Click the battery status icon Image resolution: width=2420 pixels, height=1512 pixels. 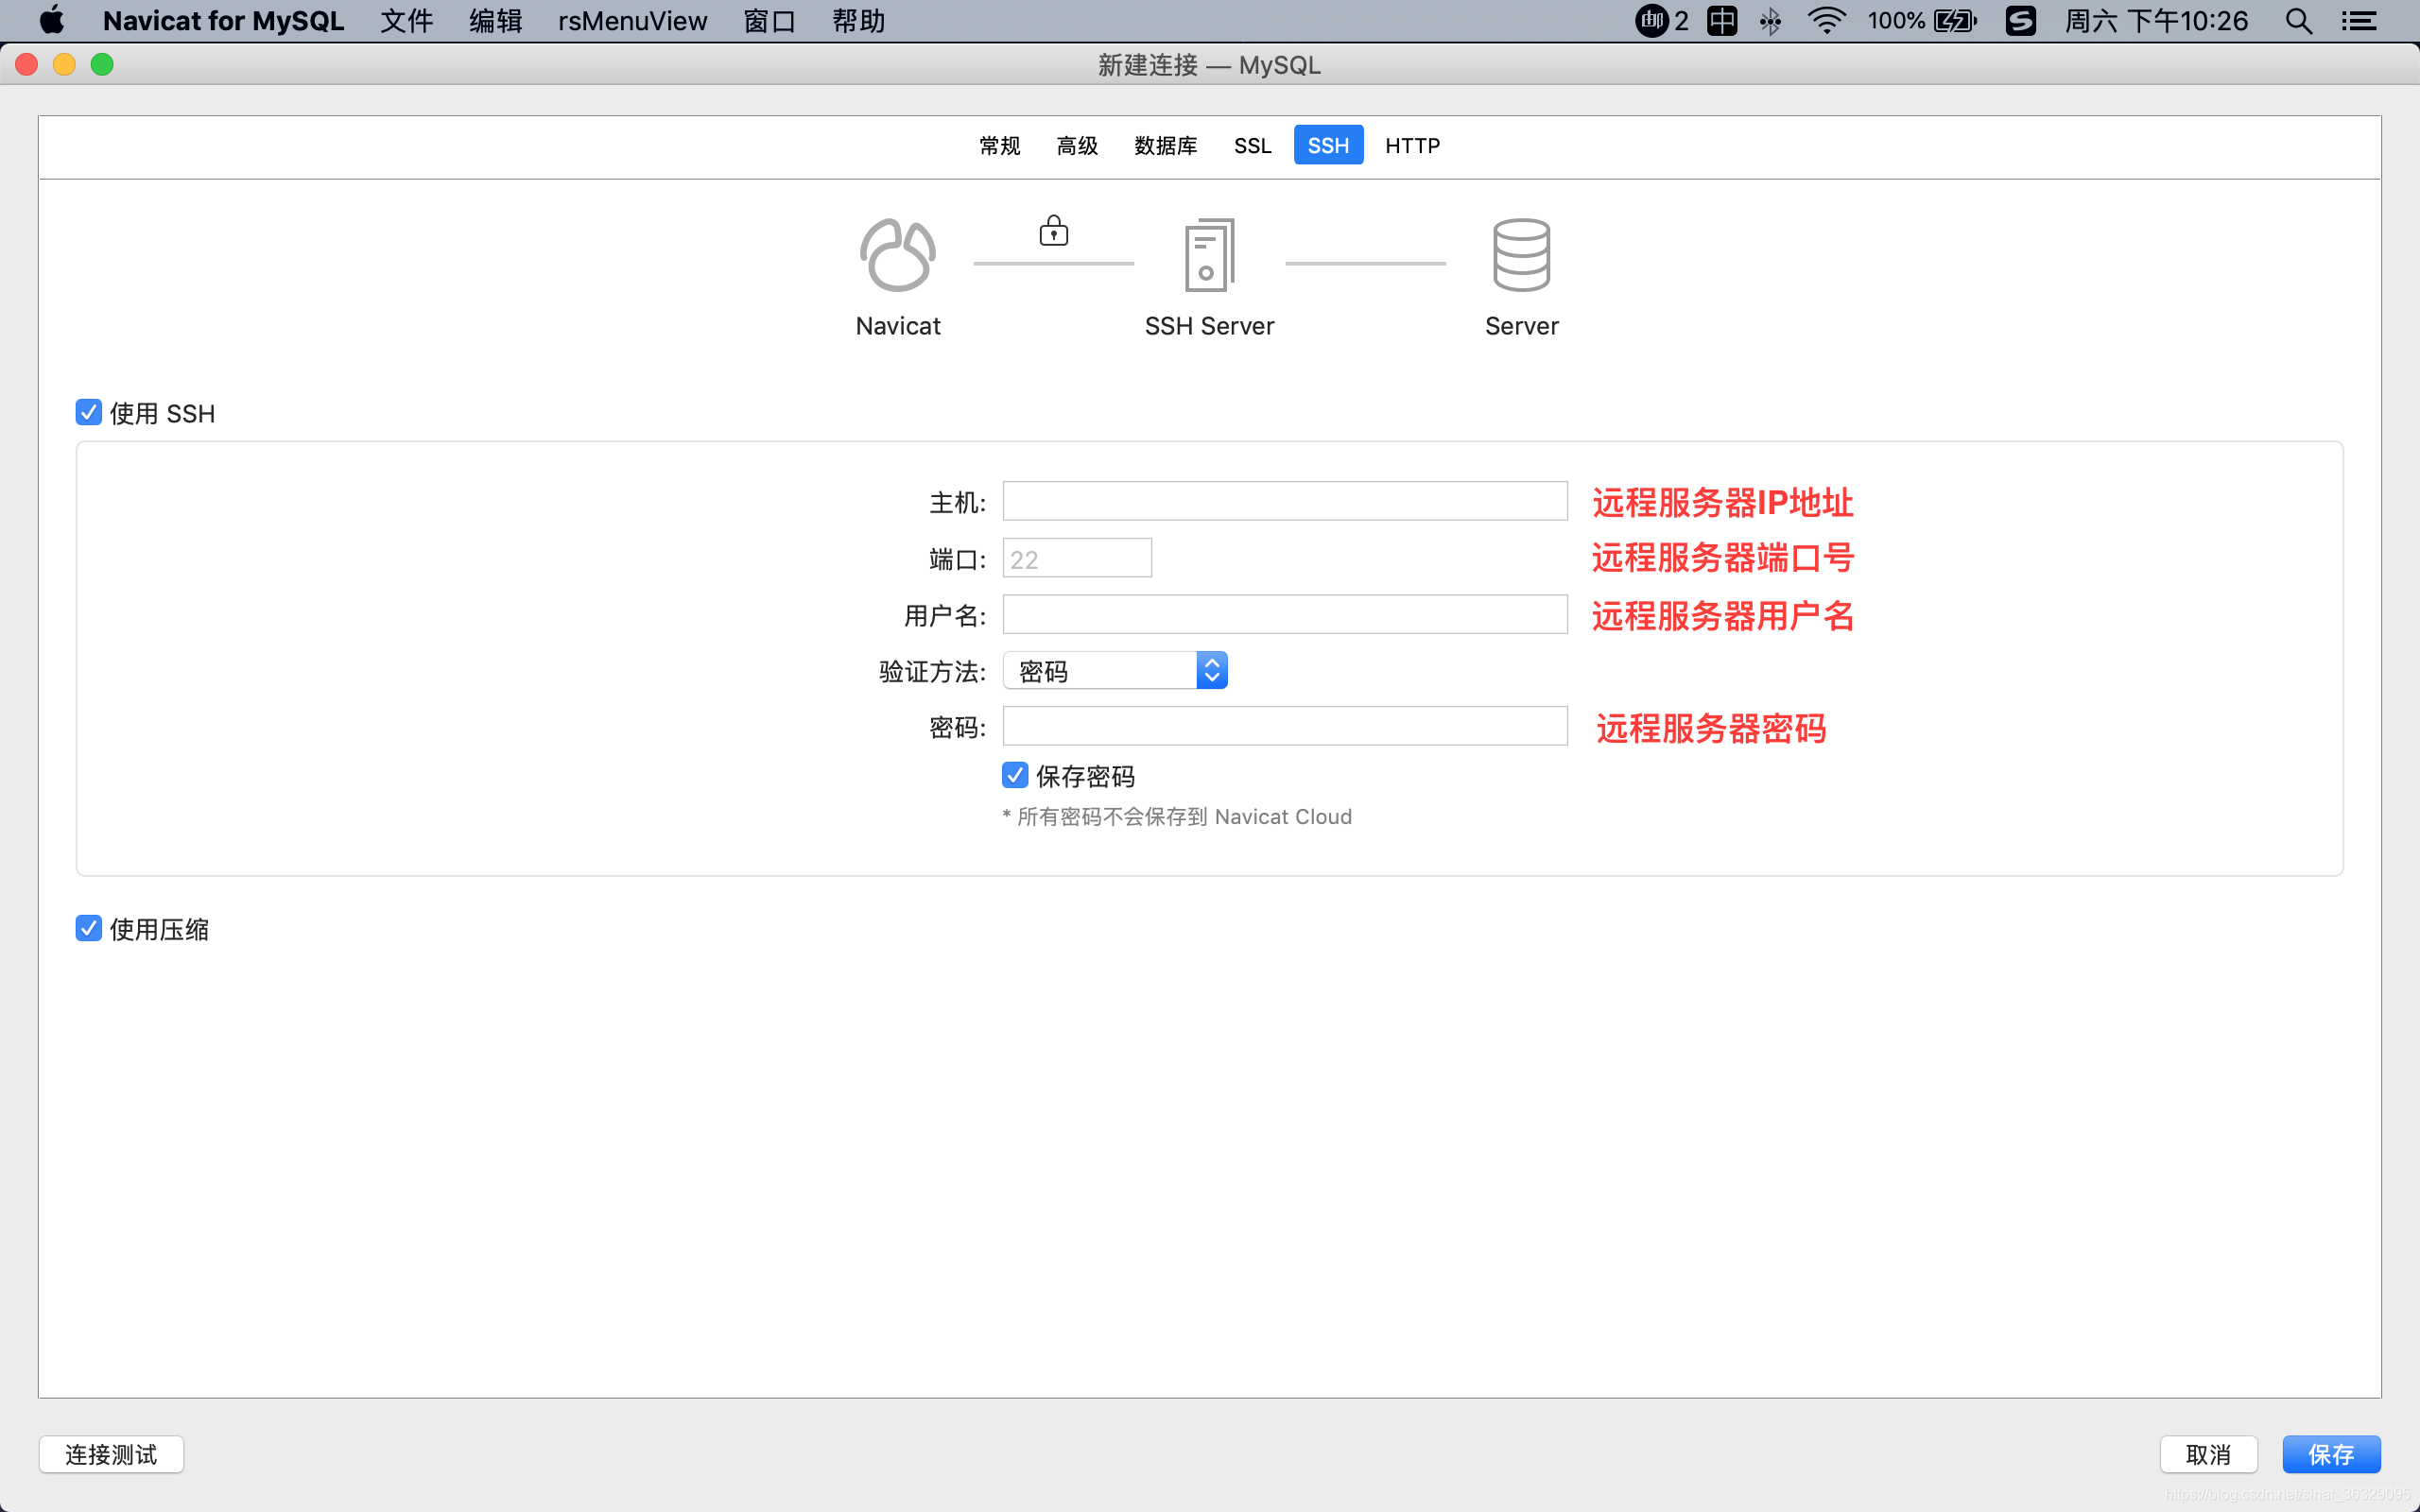1955,21
